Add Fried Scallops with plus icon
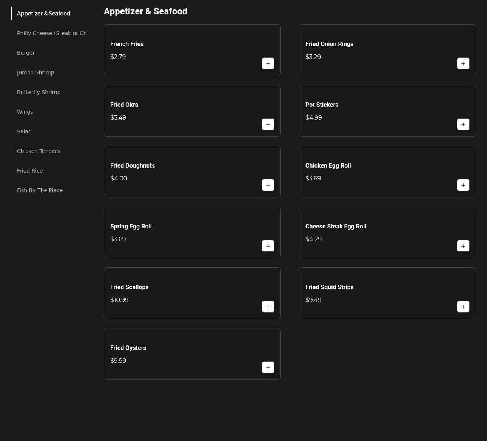Viewport: 487px width, 441px height. [268, 307]
